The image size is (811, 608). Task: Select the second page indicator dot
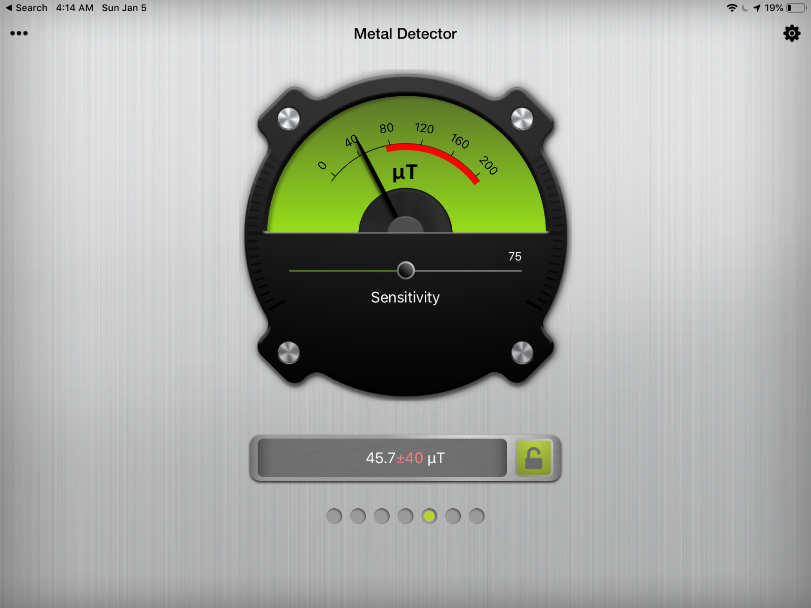coord(358,516)
